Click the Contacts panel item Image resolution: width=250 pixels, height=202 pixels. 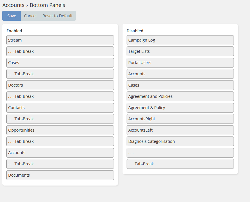point(60,108)
